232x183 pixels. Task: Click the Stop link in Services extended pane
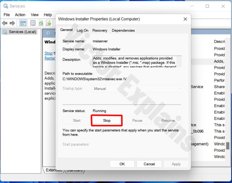(x=49, y=53)
